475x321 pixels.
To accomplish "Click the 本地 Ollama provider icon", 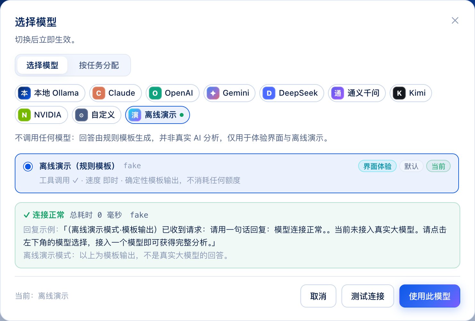I will pos(24,93).
